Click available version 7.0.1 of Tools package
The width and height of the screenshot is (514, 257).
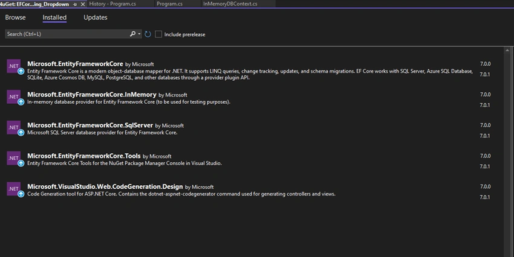[x=485, y=167]
